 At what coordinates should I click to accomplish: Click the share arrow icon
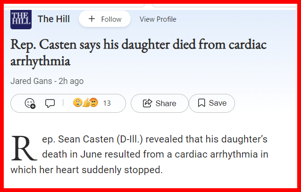147,103
